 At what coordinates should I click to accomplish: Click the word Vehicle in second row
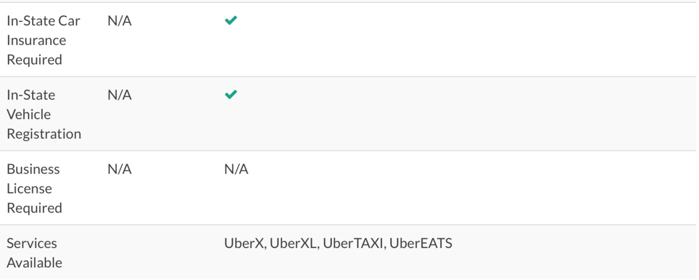[x=29, y=114]
